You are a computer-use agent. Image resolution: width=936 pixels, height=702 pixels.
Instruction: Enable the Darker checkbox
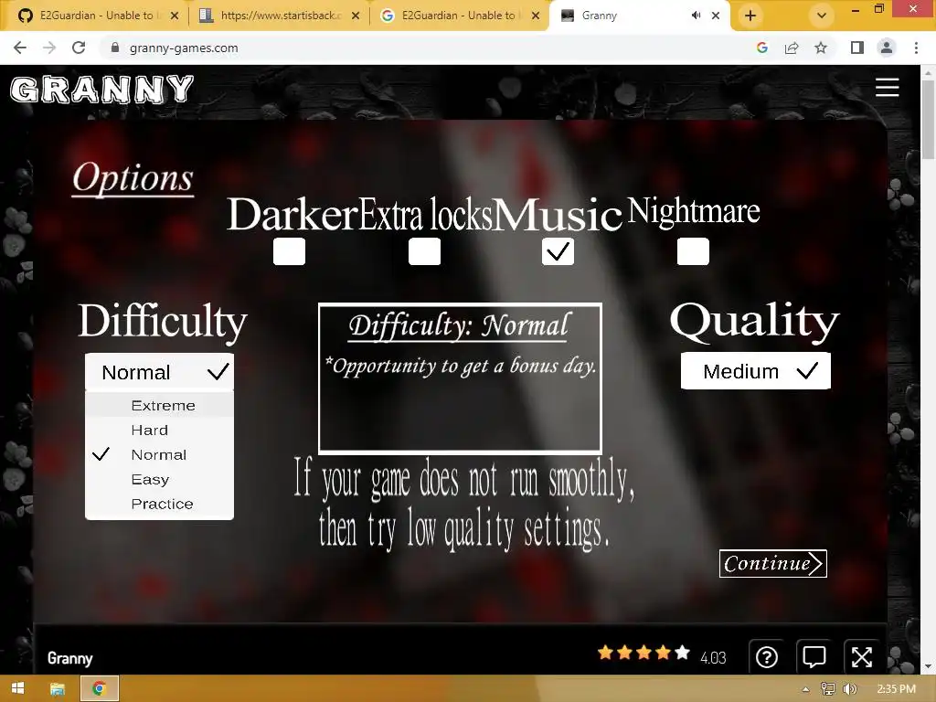289,251
